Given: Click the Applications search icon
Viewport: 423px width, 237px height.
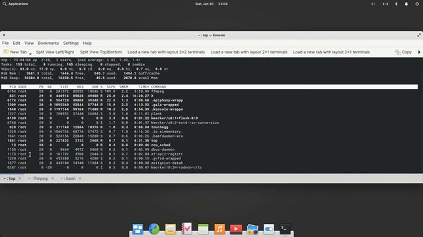Looking at the screenshot, I should (x=5, y=4).
